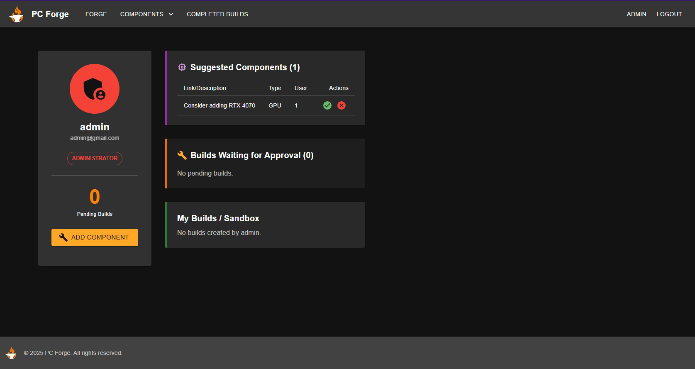The width and height of the screenshot is (695, 369).
Task: Click the Suggested Components chip icon
Action: point(182,67)
